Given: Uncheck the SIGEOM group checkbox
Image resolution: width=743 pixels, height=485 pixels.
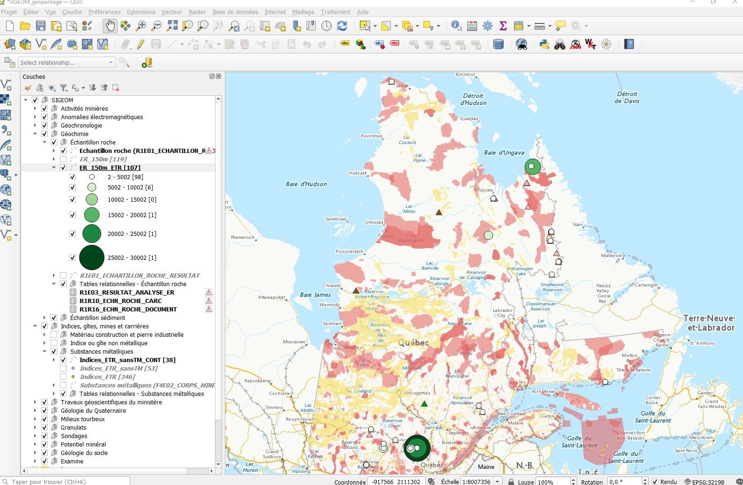Looking at the screenshot, I should pos(35,100).
